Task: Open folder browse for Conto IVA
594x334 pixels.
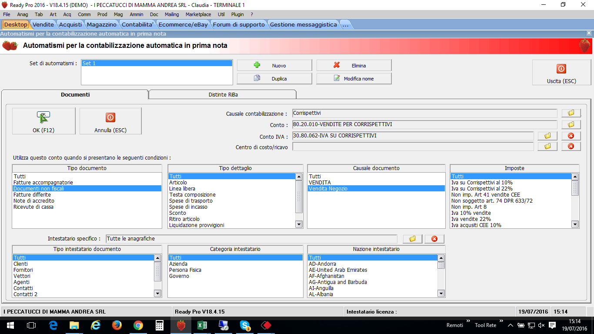Action: pyautogui.click(x=547, y=136)
